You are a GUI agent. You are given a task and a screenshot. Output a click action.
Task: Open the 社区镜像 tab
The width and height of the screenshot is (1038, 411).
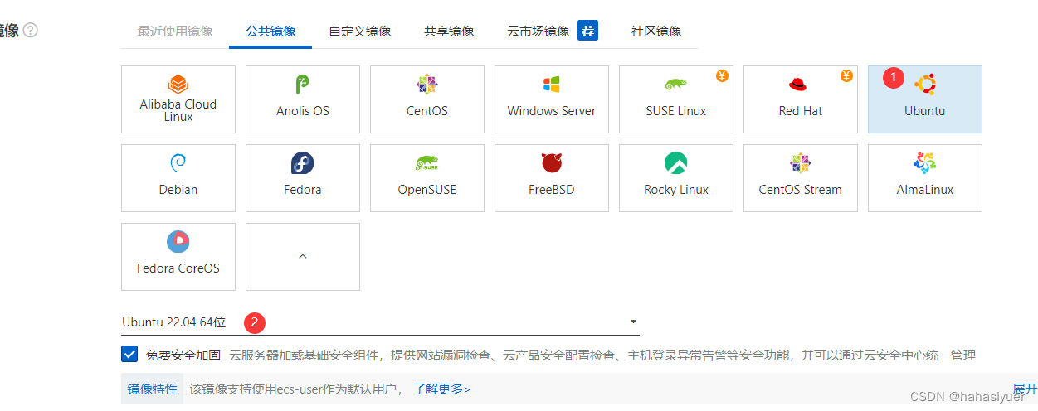[656, 31]
